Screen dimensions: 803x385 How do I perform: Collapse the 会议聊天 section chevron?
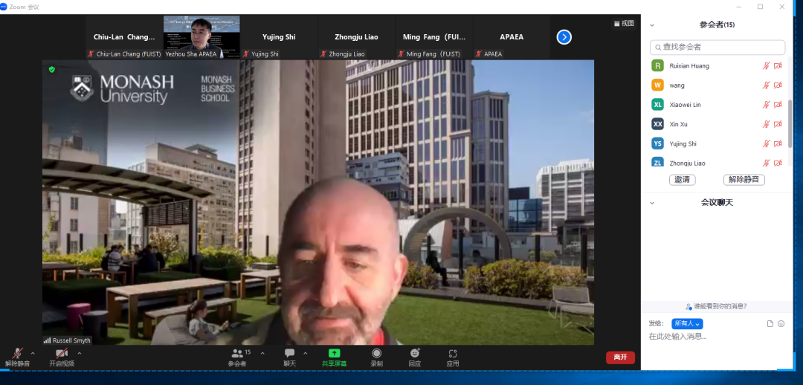point(652,202)
